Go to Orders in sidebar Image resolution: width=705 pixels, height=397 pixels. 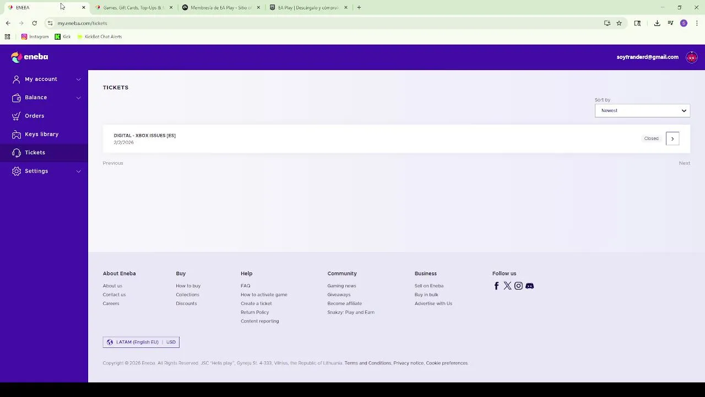point(44,116)
